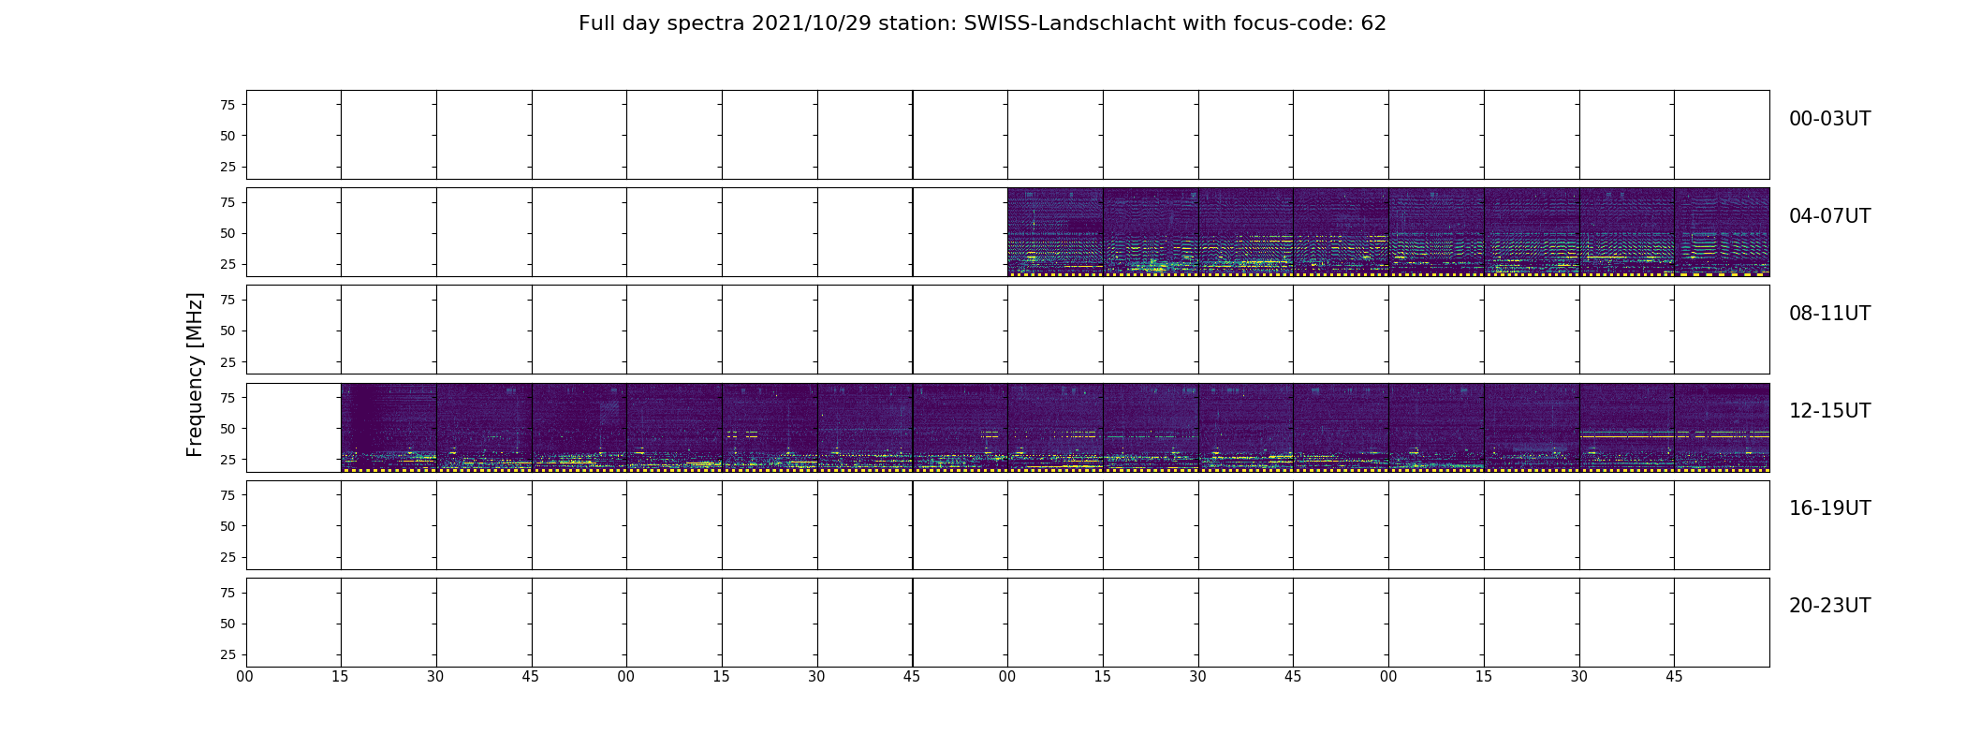Click the 25 tick label of the 08-11UT row
This screenshot has width=1966, height=749.
coord(227,361)
